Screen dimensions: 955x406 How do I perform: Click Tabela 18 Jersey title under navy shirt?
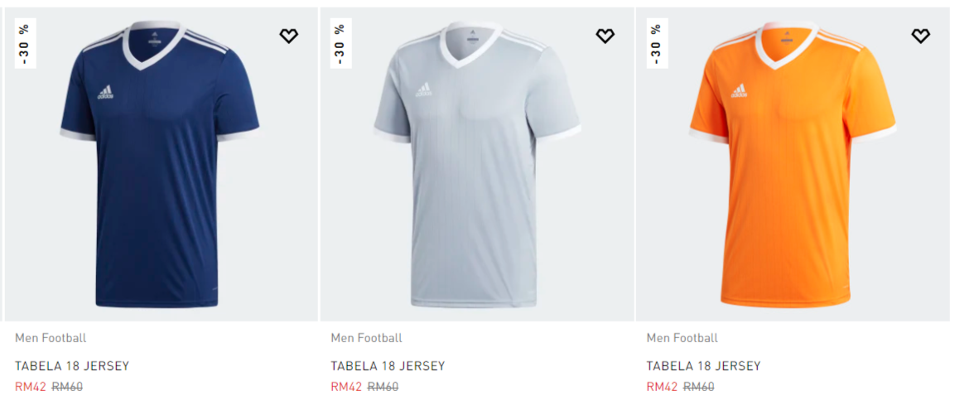coord(72,365)
